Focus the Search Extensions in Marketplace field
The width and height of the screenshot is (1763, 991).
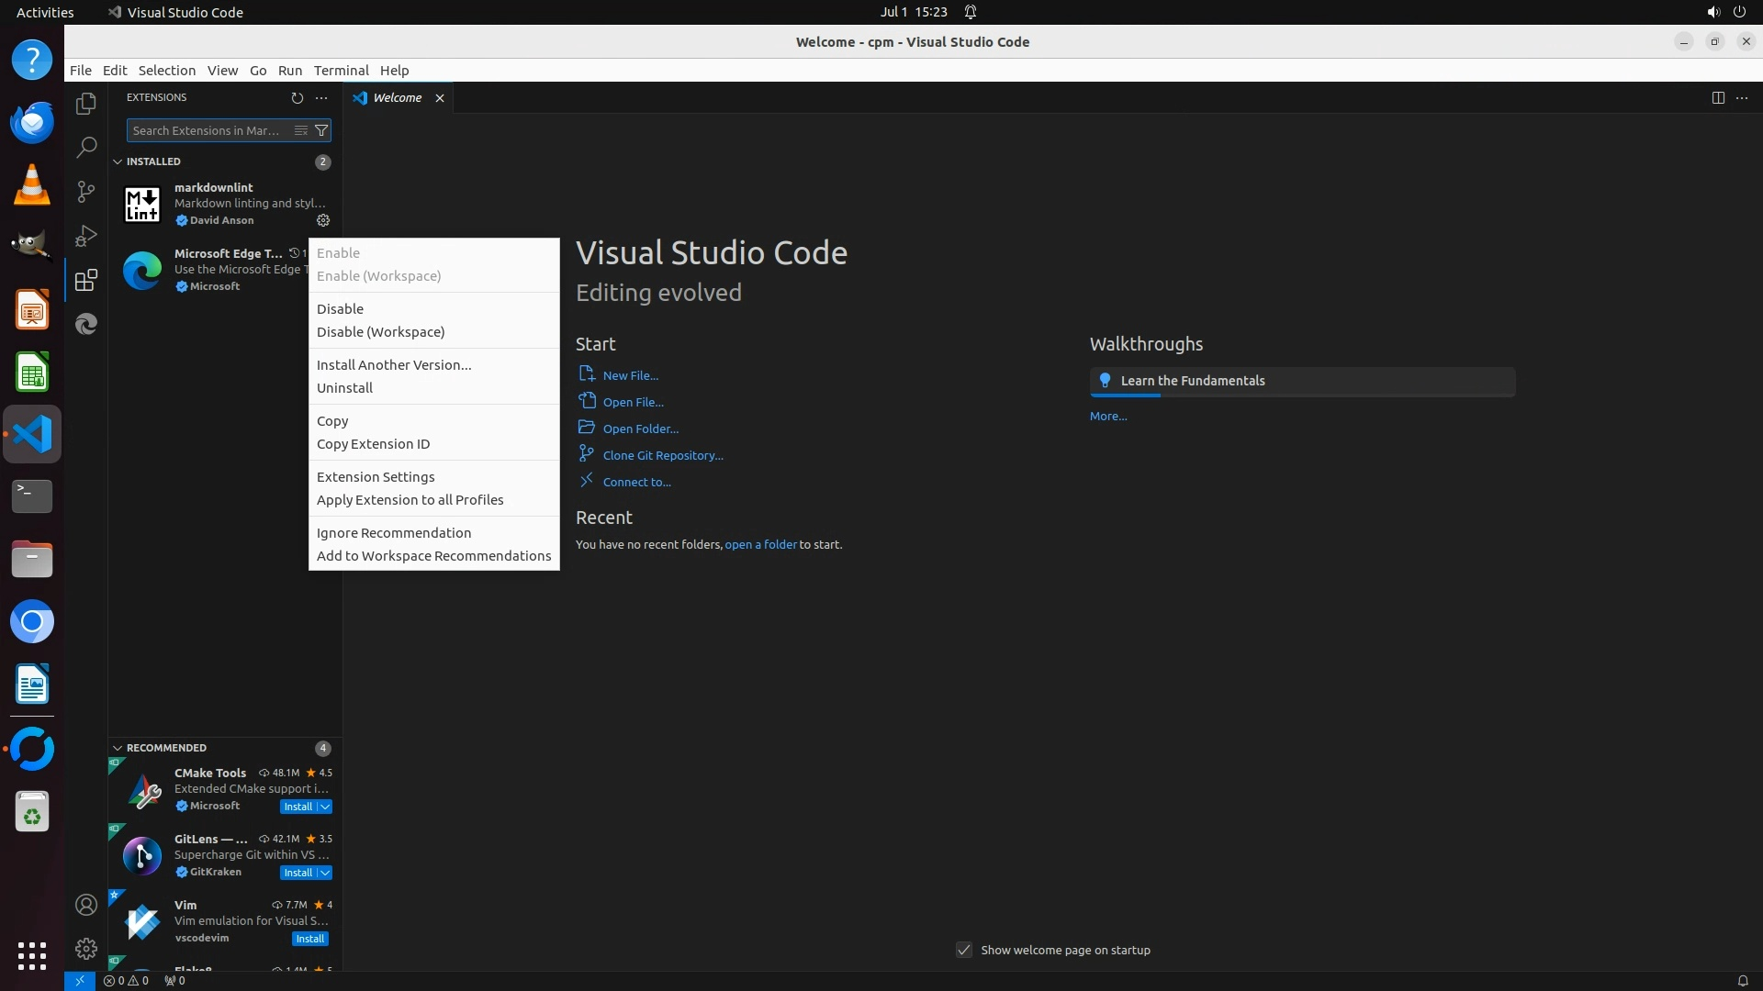coord(208,130)
